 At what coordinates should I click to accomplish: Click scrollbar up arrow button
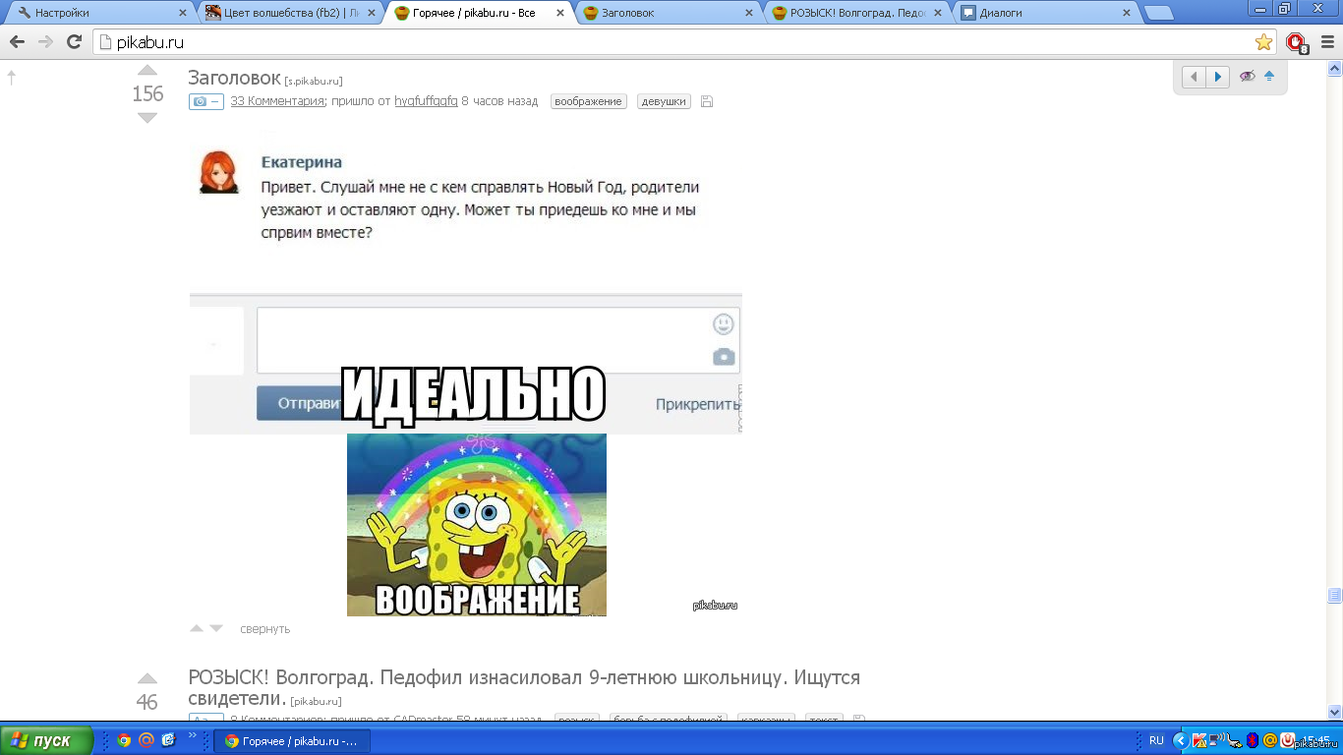tap(1334, 69)
